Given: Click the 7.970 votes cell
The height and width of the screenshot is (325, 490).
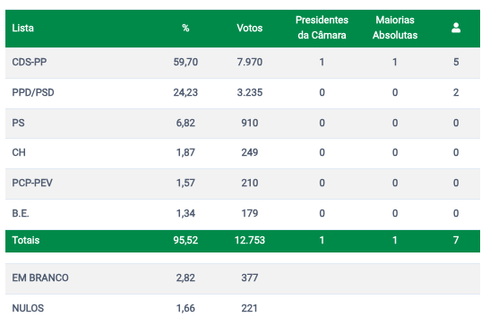Looking at the screenshot, I should coord(249,62).
